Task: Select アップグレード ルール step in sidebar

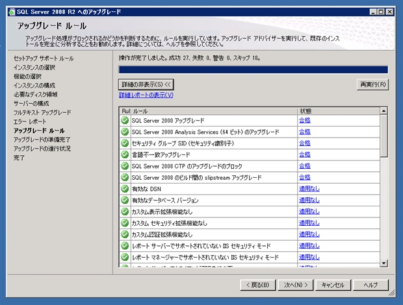Action: (39, 130)
